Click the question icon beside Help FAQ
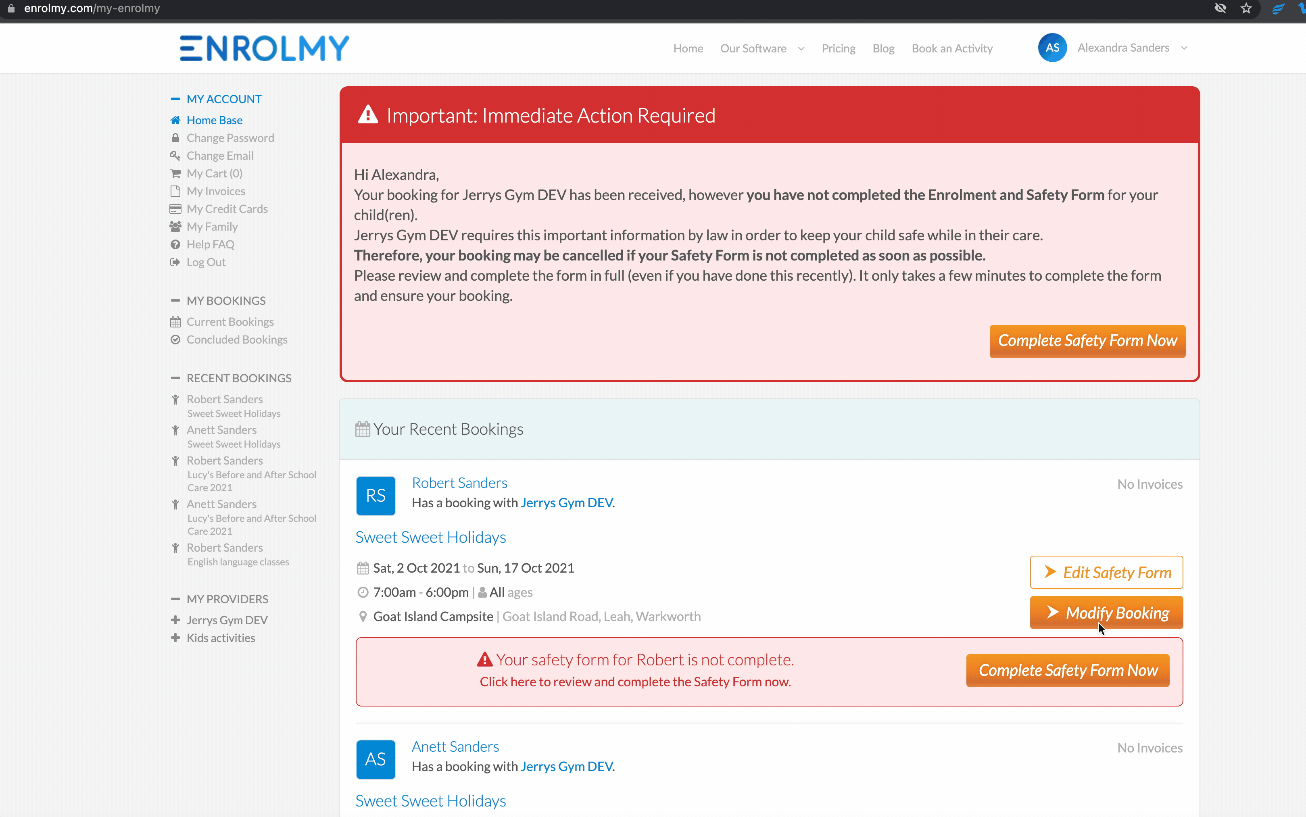Viewport: 1306px width, 817px height. click(175, 245)
